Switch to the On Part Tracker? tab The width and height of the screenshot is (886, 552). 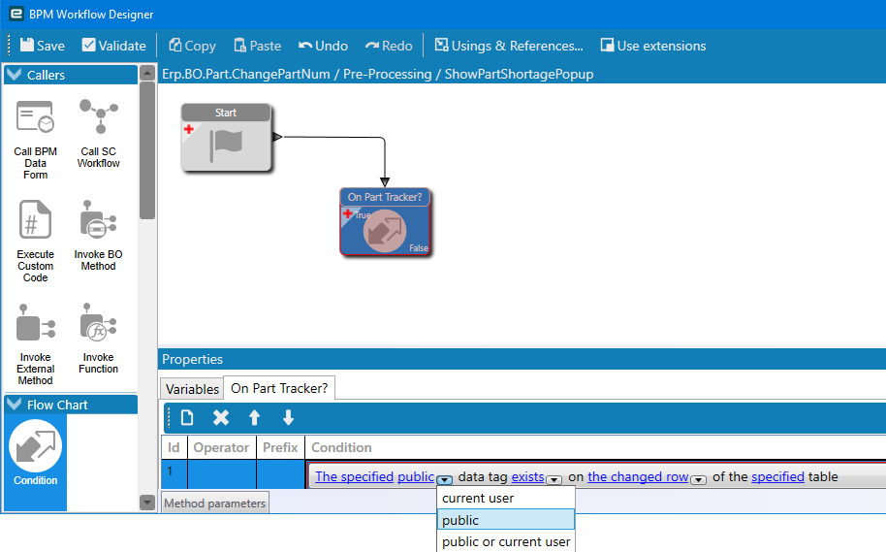coord(279,388)
